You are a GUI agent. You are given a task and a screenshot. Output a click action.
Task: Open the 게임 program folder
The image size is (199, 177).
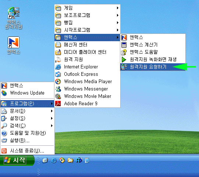87,8
